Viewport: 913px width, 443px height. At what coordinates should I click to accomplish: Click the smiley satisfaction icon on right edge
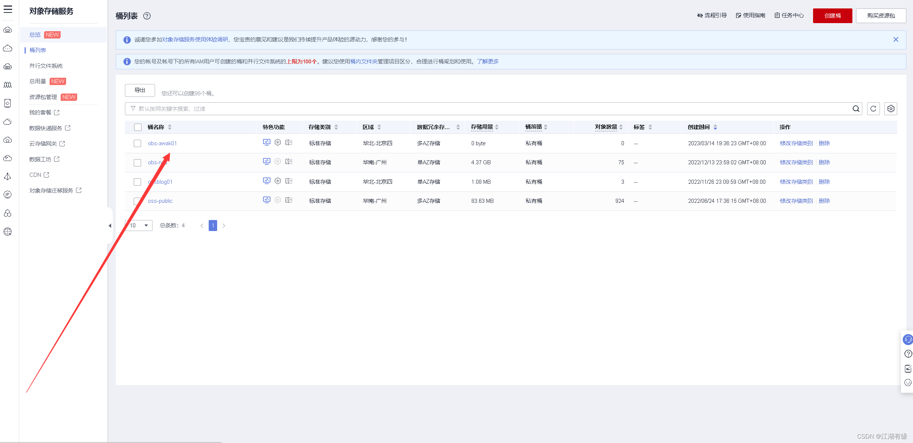pos(908,383)
